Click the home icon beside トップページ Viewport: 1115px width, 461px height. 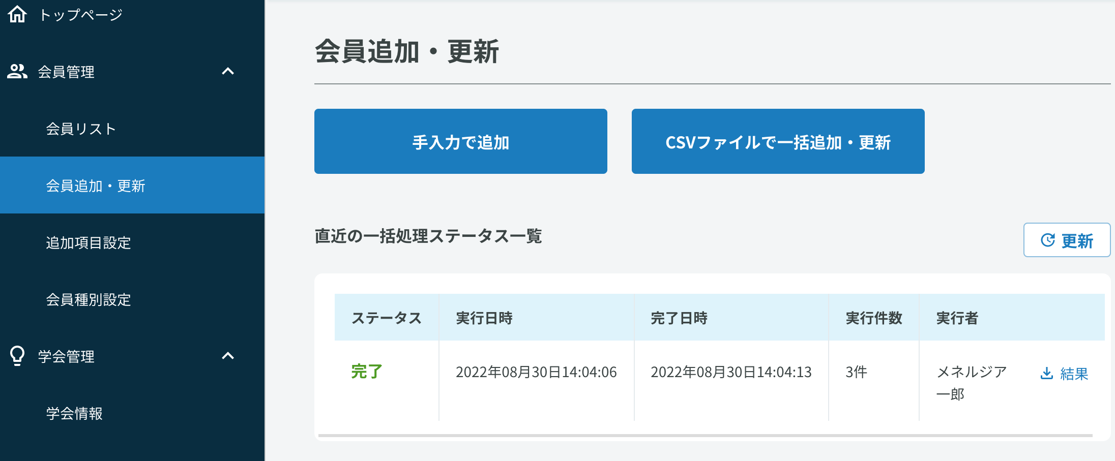coord(17,14)
